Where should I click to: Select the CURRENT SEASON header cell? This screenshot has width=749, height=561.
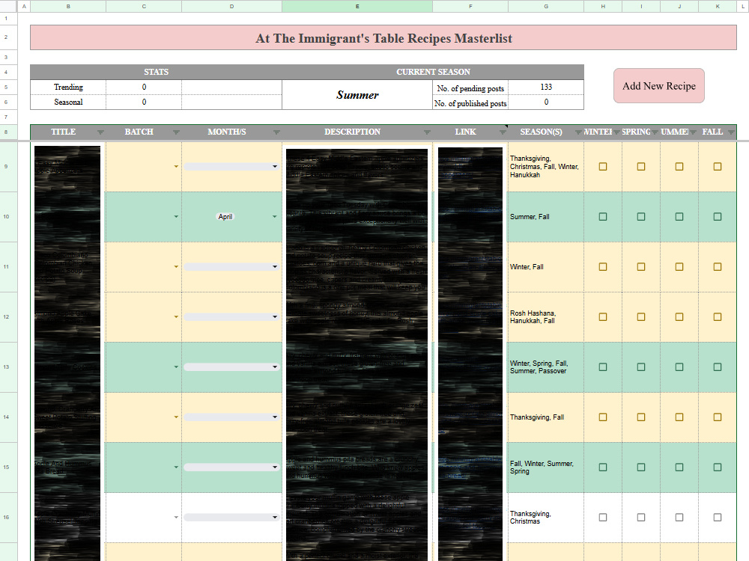(433, 72)
